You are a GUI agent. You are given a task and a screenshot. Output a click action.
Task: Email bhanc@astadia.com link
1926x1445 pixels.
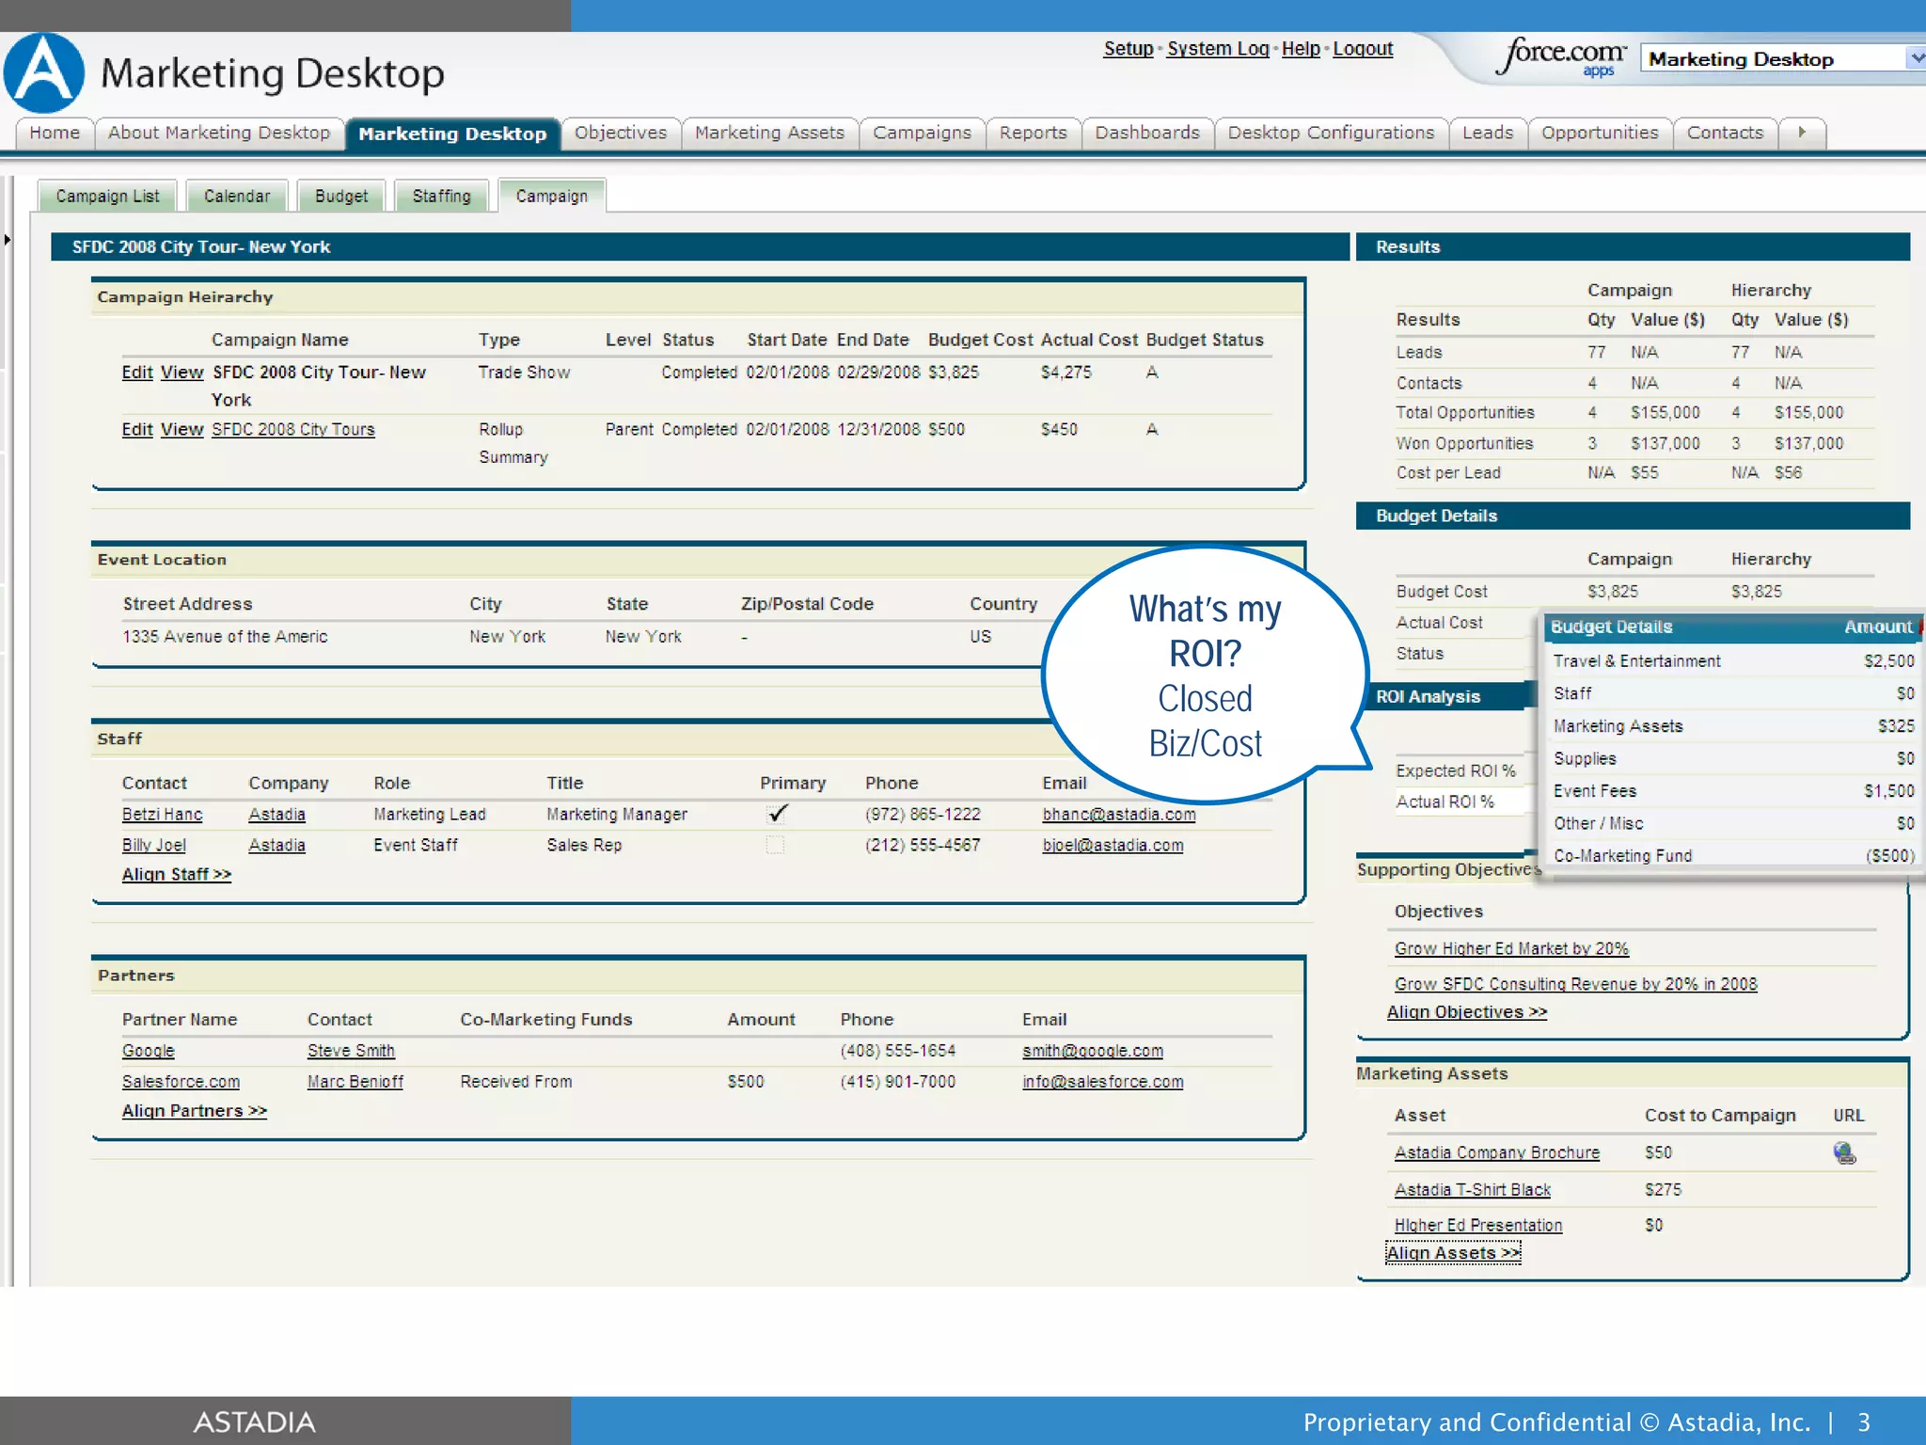pos(1118,815)
